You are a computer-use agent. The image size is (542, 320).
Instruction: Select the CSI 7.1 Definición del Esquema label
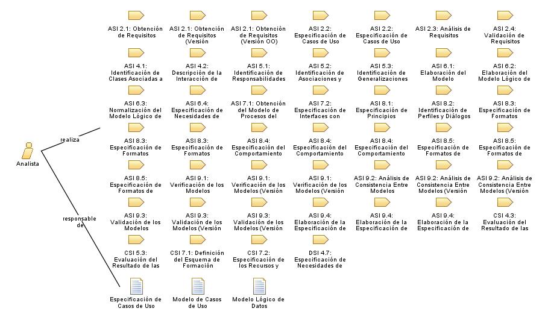point(197,259)
